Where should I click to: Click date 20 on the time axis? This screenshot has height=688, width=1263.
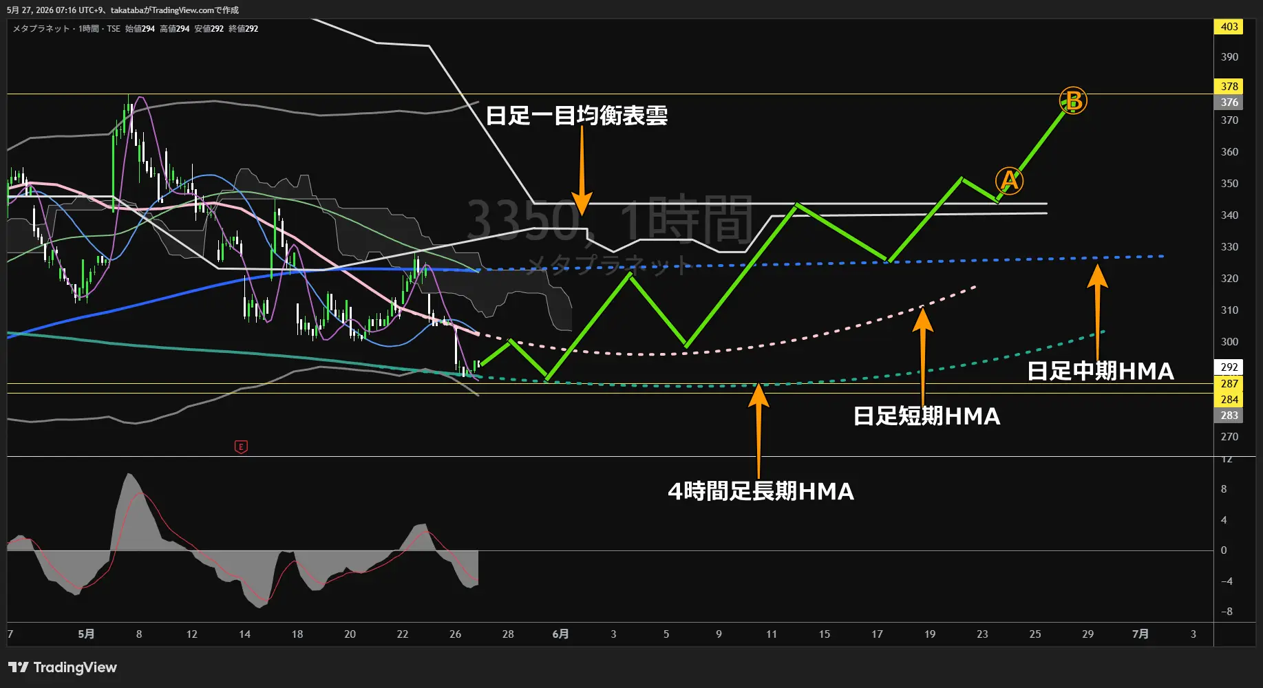(350, 634)
